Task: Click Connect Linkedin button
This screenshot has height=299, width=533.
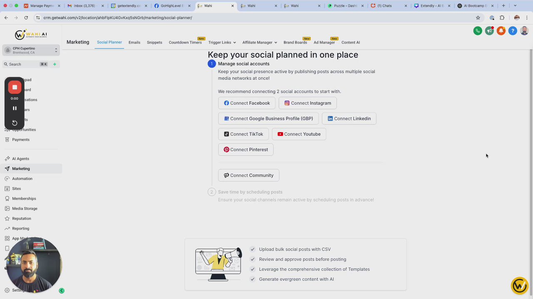Action: 349,119
